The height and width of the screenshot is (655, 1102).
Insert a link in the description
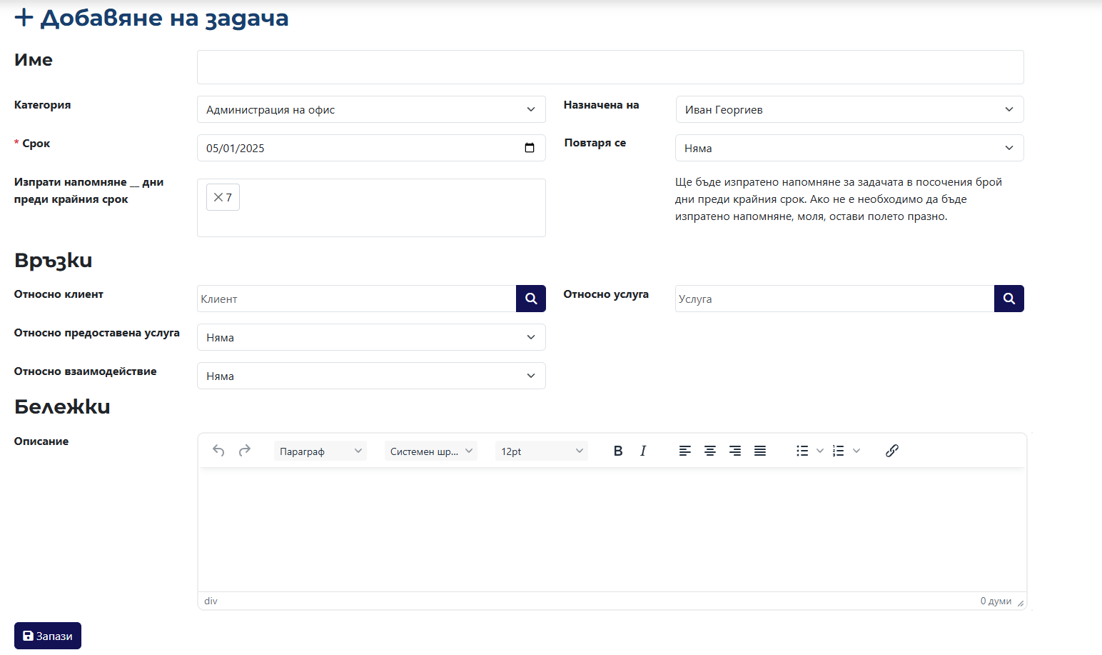pyautogui.click(x=891, y=451)
